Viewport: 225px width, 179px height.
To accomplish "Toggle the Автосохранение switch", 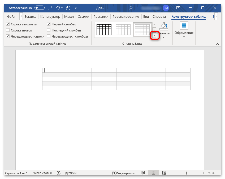I will (x=39, y=8).
